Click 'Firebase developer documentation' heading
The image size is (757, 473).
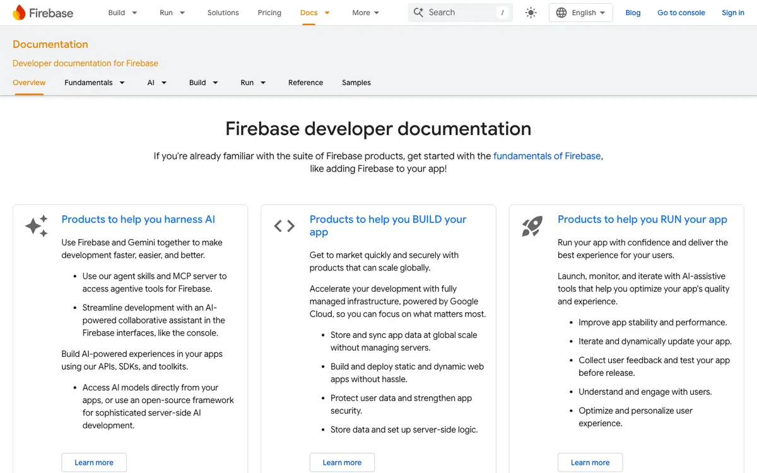click(378, 129)
